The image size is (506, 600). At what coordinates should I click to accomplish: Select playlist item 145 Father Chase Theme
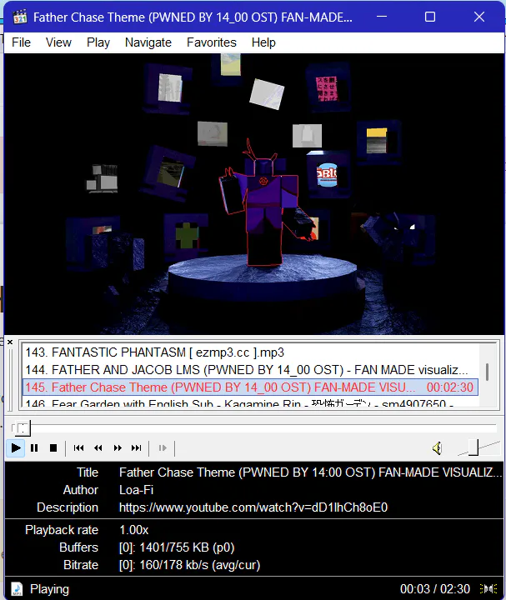(250, 387)
